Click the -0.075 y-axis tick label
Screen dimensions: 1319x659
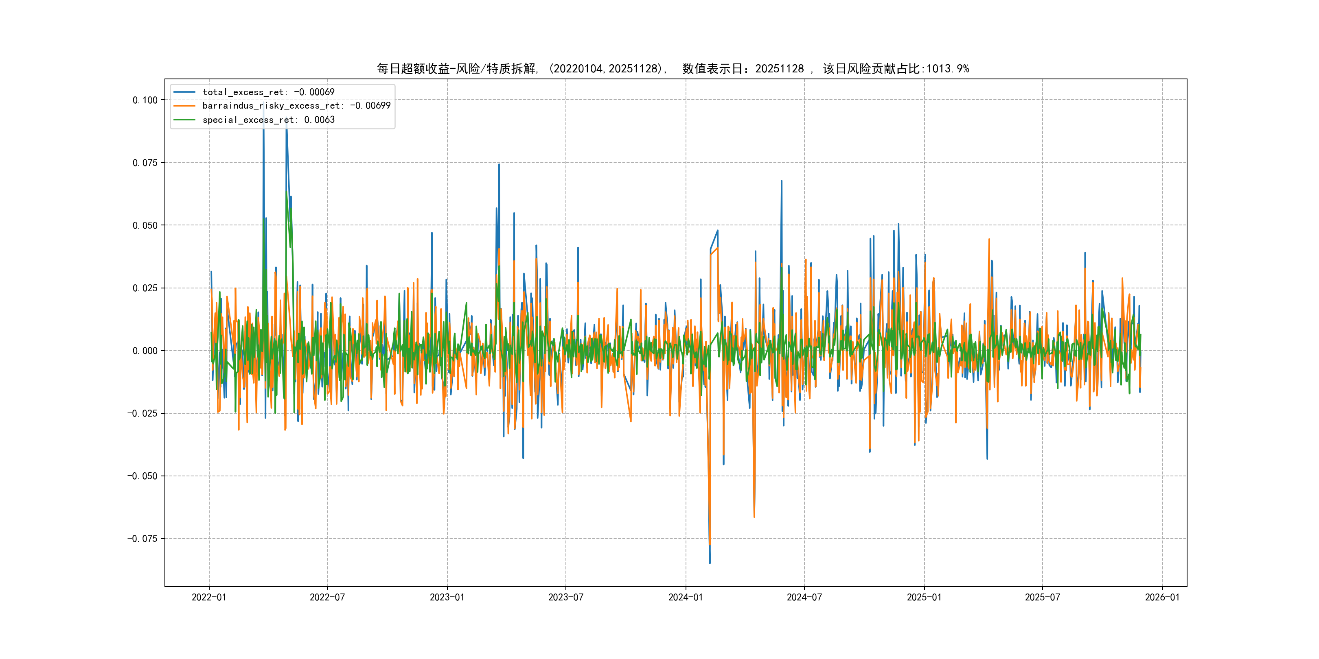(x=142, y=539)
